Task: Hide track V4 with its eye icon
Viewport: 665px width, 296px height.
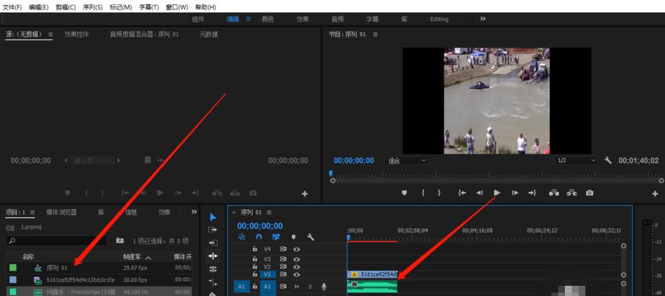Action: (x=297, y=249)
